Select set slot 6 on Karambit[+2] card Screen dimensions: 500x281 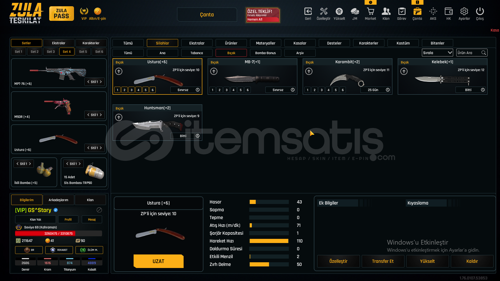point(343,90)
